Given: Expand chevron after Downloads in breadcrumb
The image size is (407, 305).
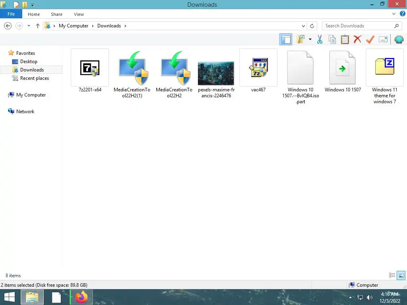Looking at the screenshot, I should [126, 26].
